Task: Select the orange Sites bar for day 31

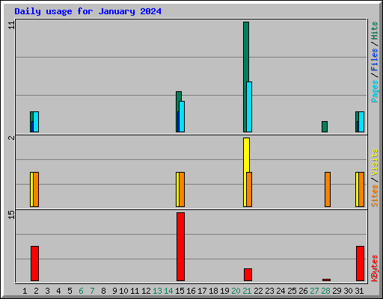Action: [x=361, y=189]
